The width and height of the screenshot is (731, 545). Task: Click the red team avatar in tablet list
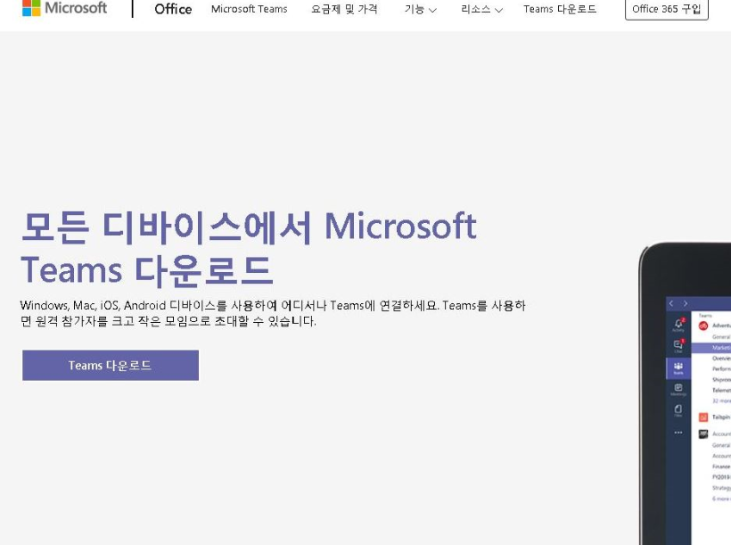pyautogui.click(x=703, y=326)
